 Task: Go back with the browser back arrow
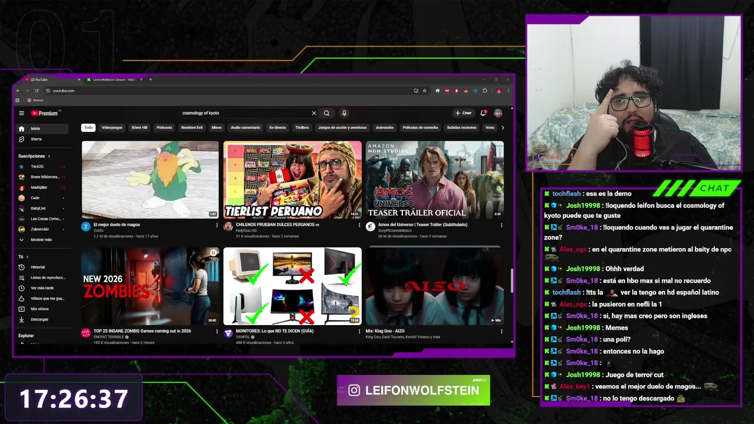tap(18, 91)
